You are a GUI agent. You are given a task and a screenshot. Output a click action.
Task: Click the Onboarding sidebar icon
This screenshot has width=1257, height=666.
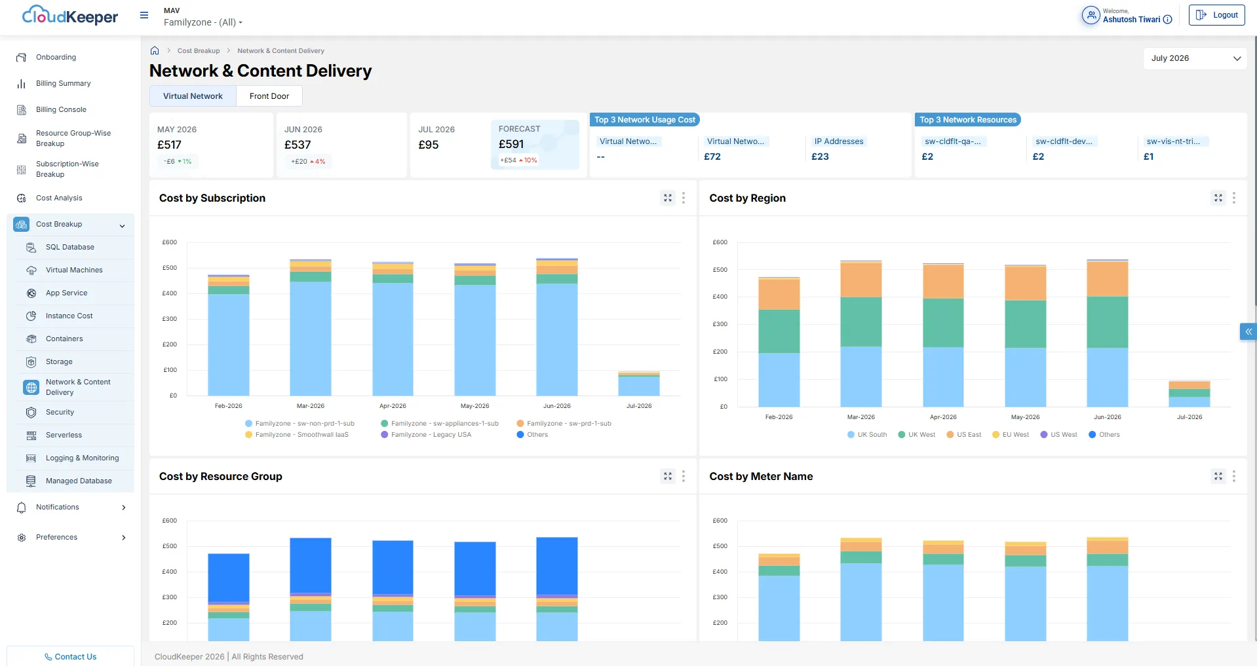pos(22,58)
